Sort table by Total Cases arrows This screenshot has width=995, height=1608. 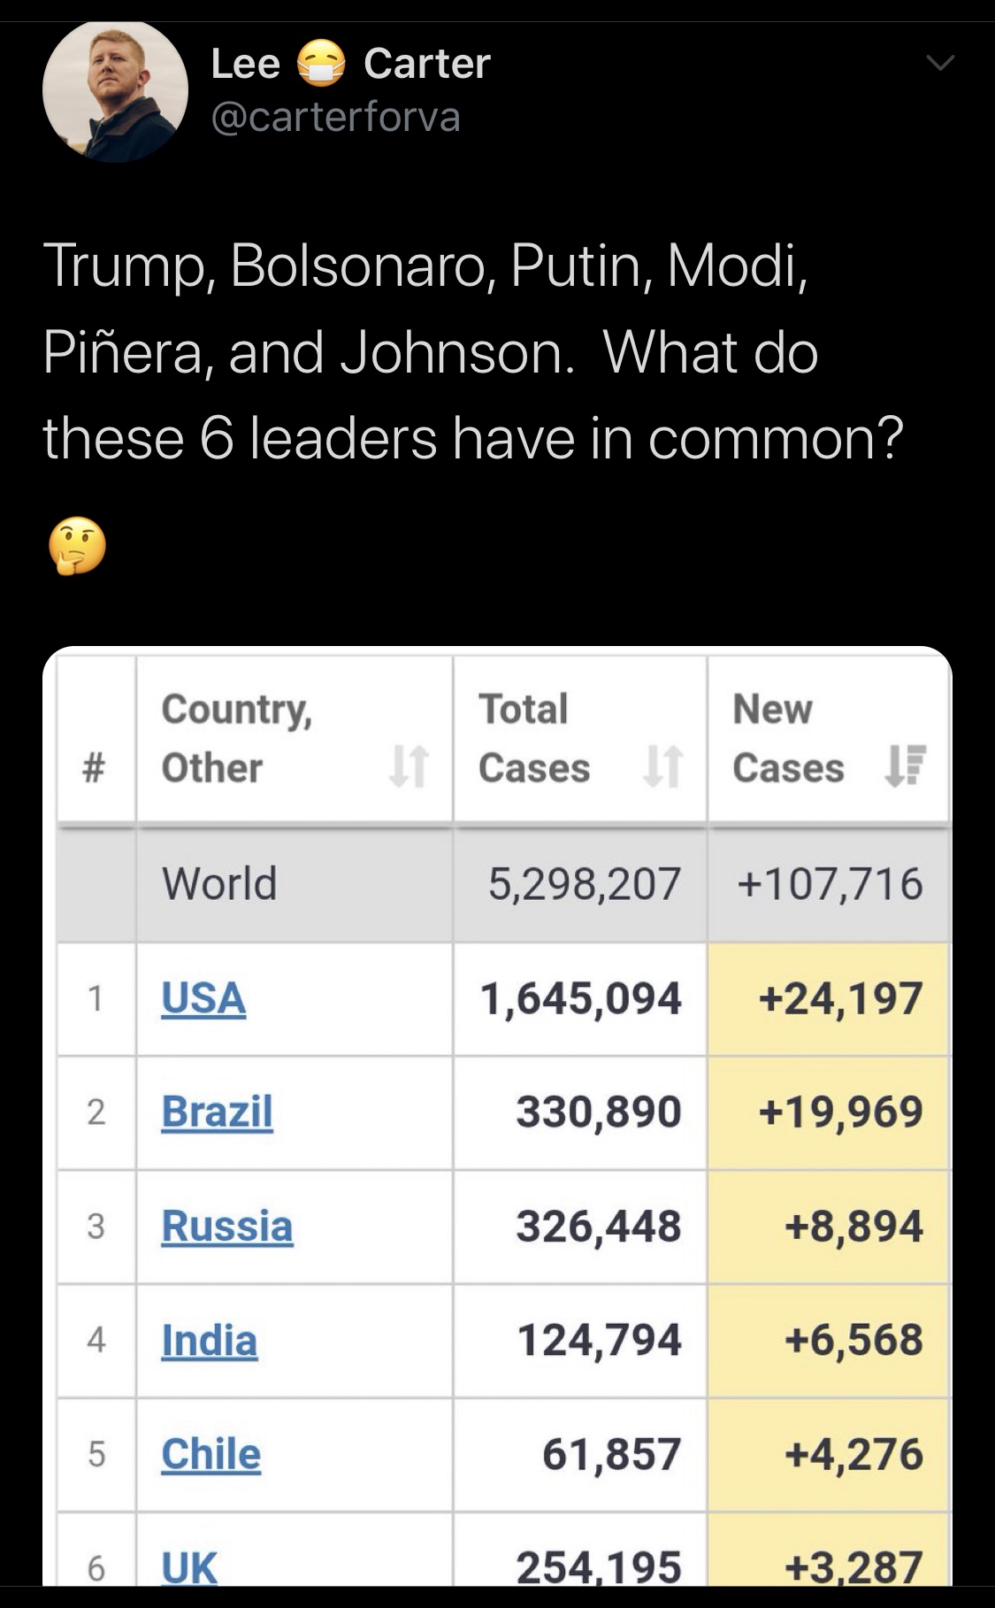click(x=662, y=766)
